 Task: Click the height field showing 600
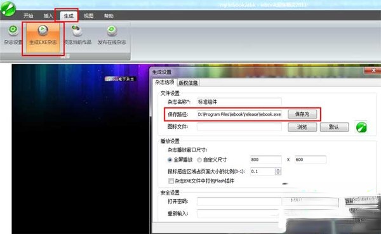pos(311,159)
